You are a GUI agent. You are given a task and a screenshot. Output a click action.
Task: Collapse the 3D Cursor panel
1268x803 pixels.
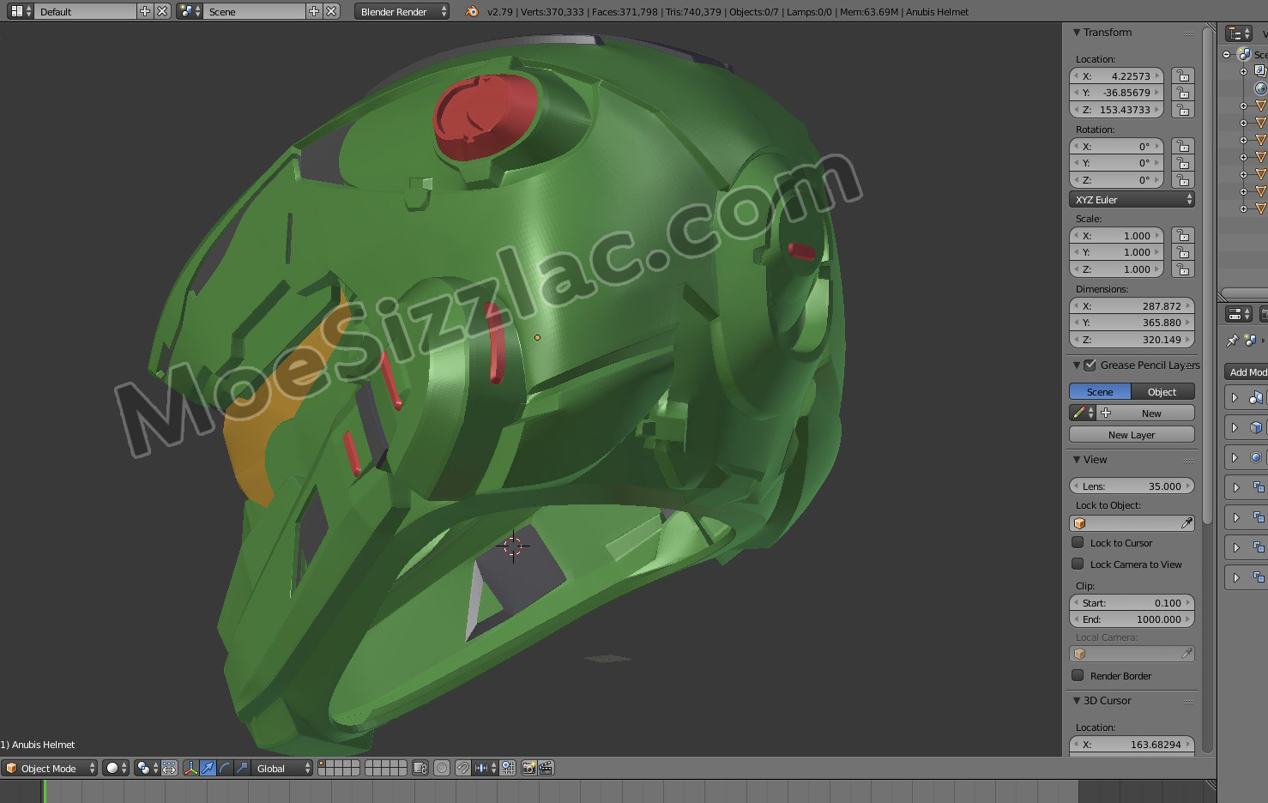click(1077, 701)
